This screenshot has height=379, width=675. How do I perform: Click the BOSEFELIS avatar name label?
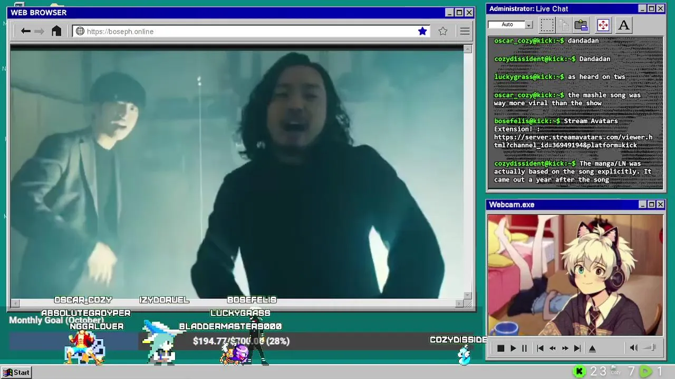coord(252,300)
